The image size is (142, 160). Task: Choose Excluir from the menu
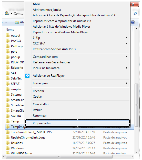coord(37,110)
